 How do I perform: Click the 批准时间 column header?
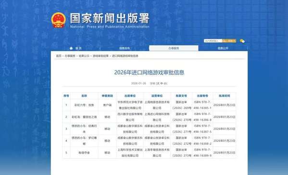point(224,96)
